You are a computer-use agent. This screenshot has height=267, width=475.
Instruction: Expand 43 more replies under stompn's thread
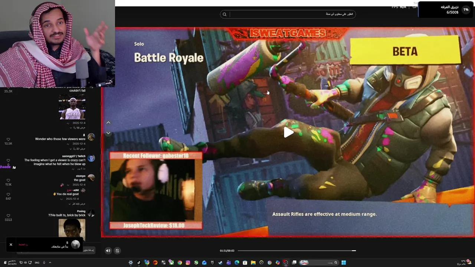click(x=77, y=204)
